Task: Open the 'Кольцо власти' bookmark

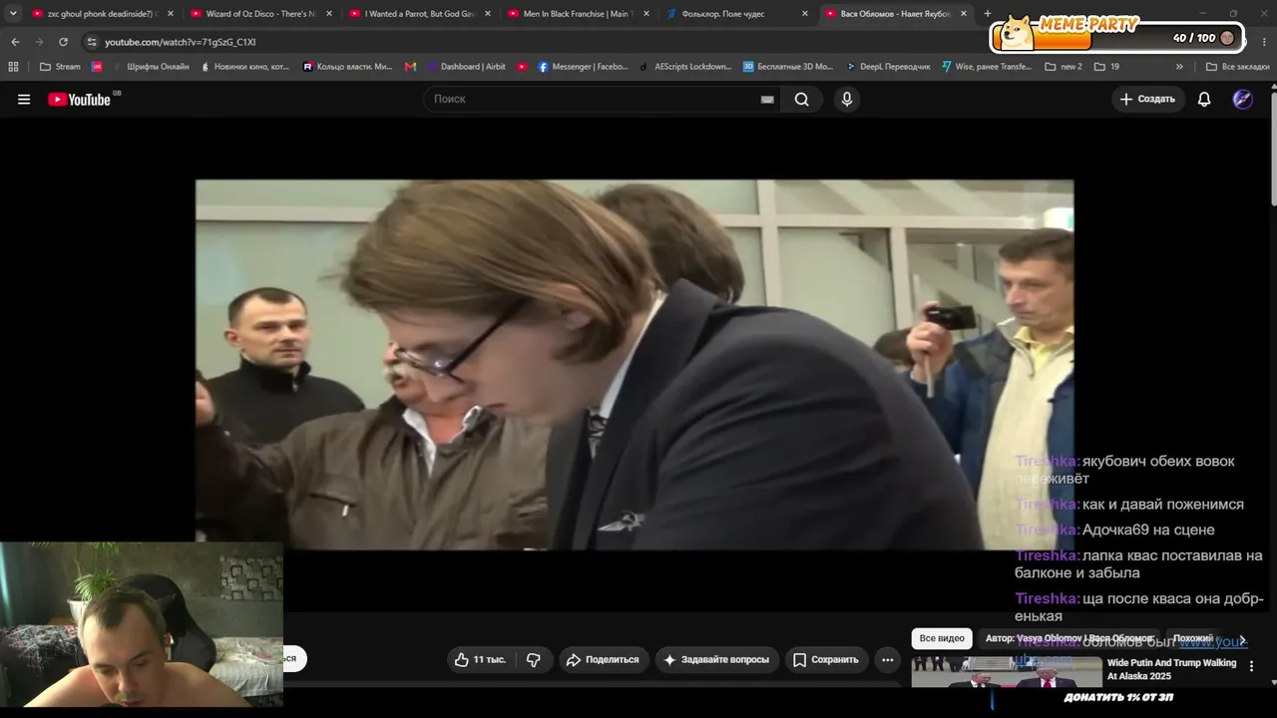Action: pyautogui.click(x=348, y=67)
